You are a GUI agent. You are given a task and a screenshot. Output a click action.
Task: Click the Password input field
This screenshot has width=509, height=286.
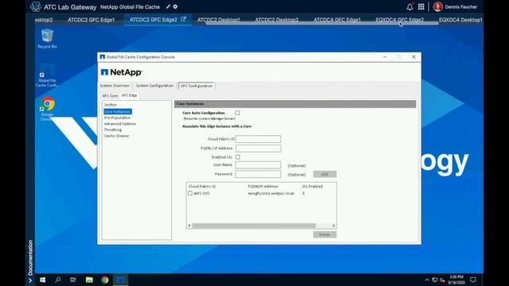258,174
